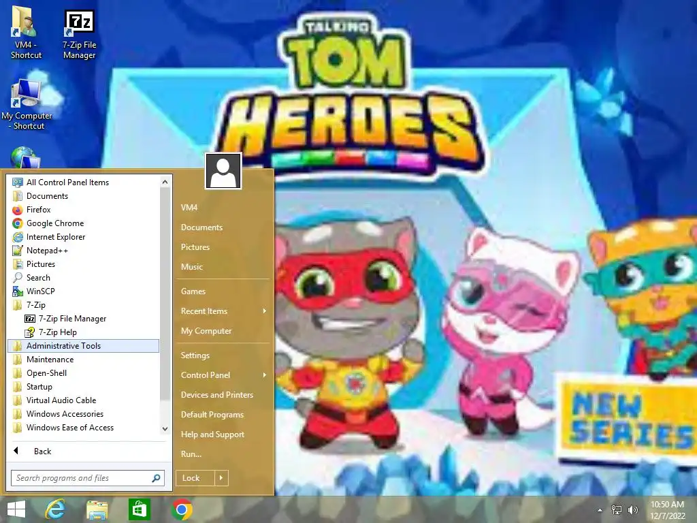Select My Computer - Shortcut desktop icon
This screenshot has height=523, width=697.
27,101
